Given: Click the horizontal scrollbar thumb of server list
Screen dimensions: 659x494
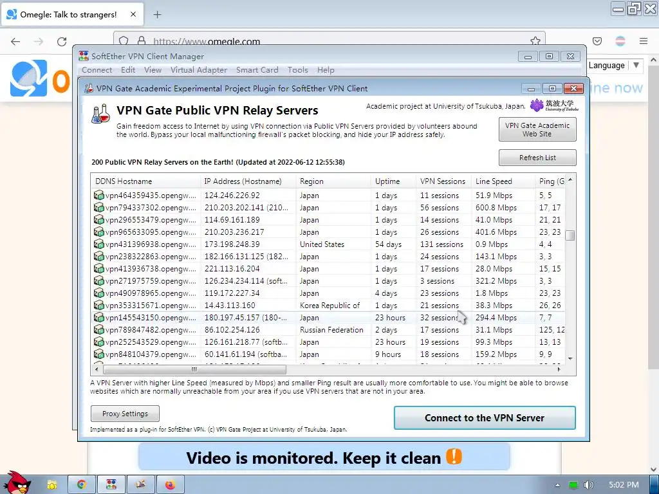Looking at the screenshot, I should [194, 369].
